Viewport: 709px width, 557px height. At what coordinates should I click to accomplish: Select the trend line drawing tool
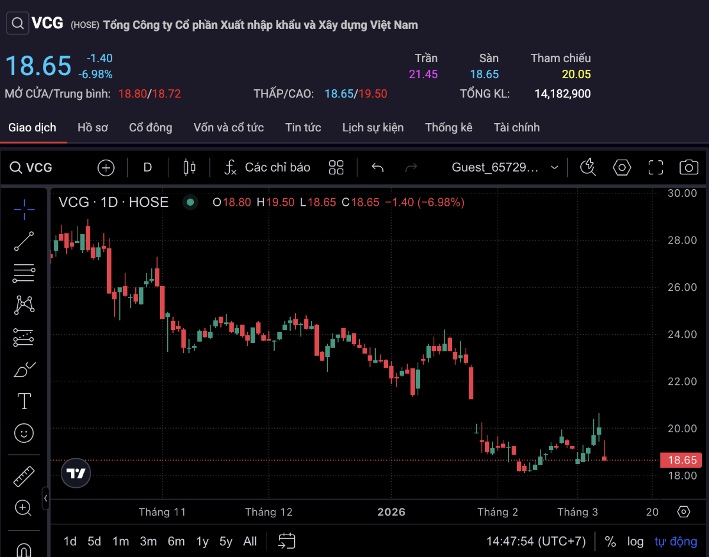coord(24,241)
